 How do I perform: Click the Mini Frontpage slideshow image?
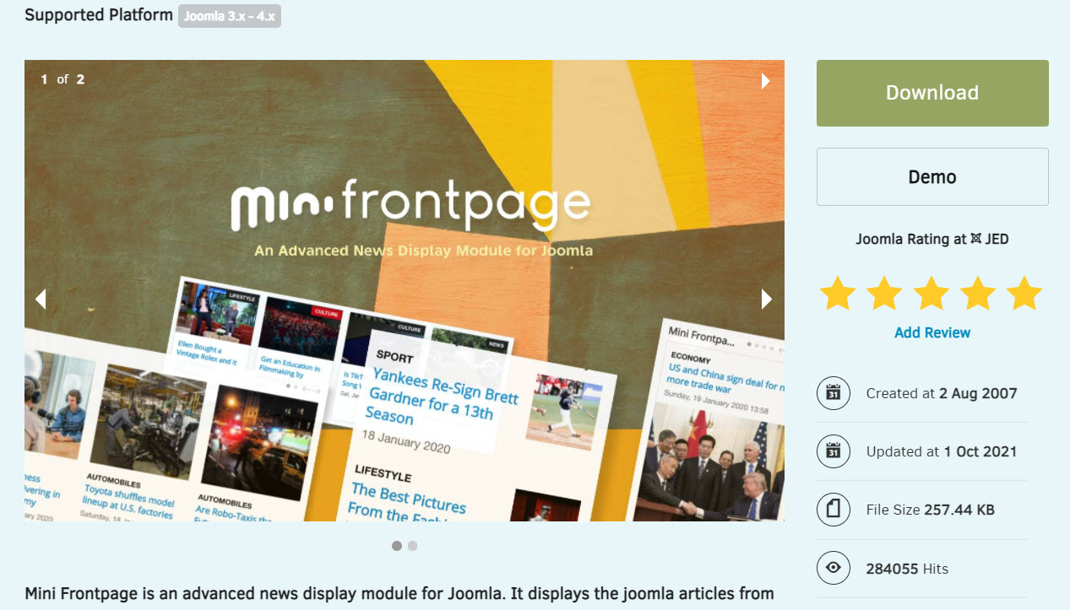(405, 290)
